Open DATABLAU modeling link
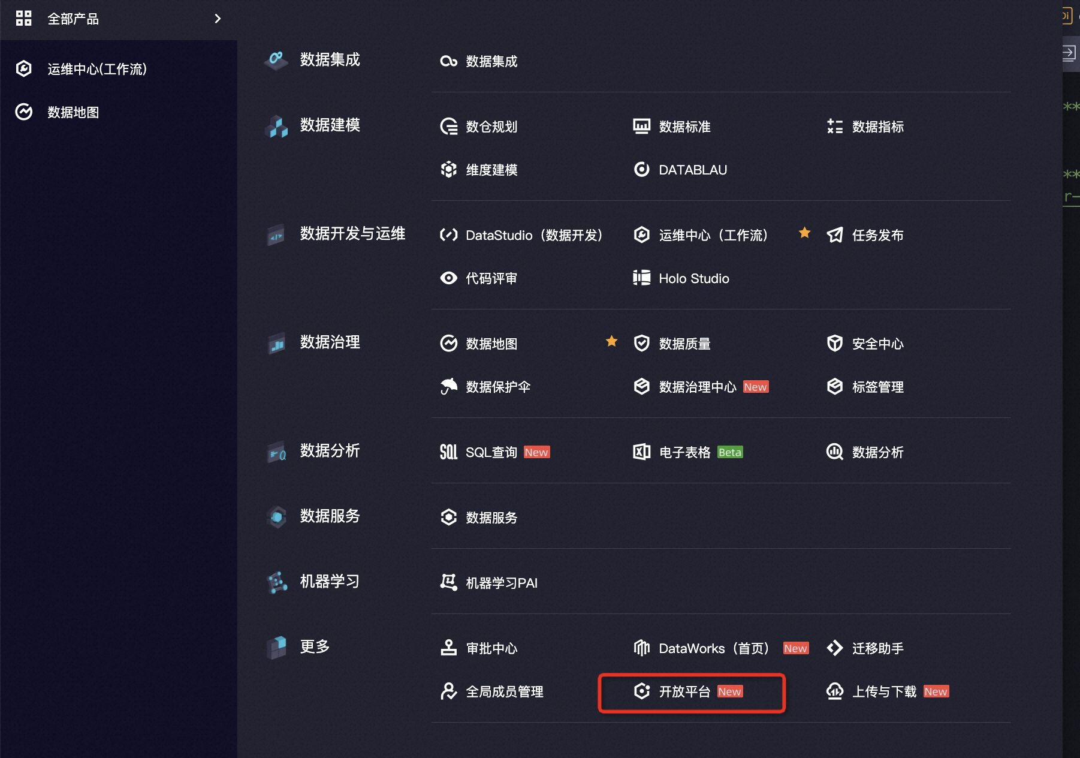This screenshot has width=1080, height=758. coord(692,170)
